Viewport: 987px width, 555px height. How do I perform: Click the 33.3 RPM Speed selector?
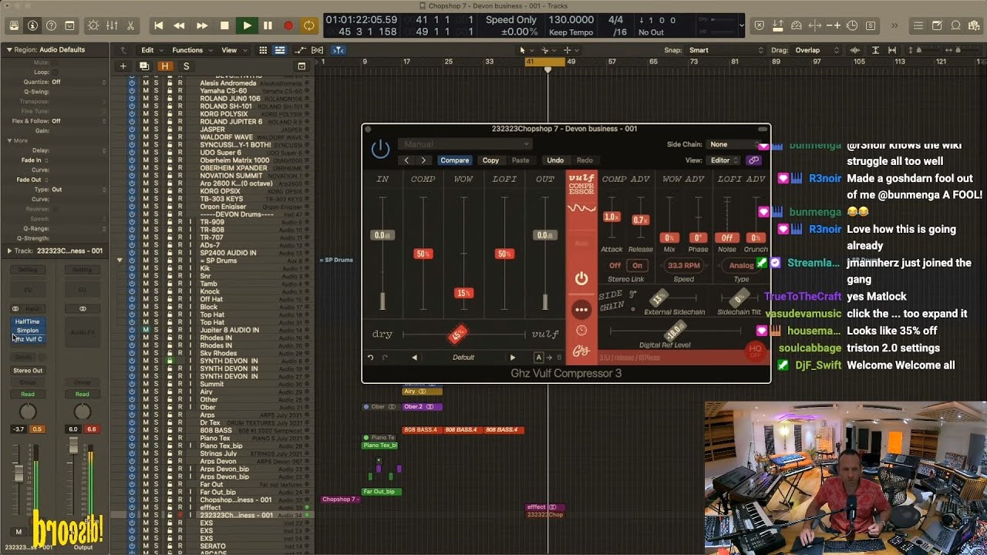(x=683, y=265)
